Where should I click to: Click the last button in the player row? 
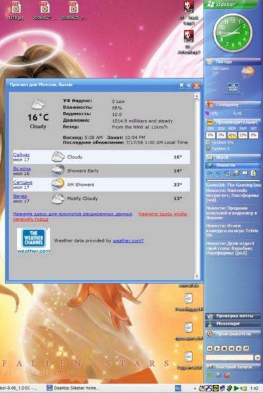pyautogui.click(x=246, y=348)
